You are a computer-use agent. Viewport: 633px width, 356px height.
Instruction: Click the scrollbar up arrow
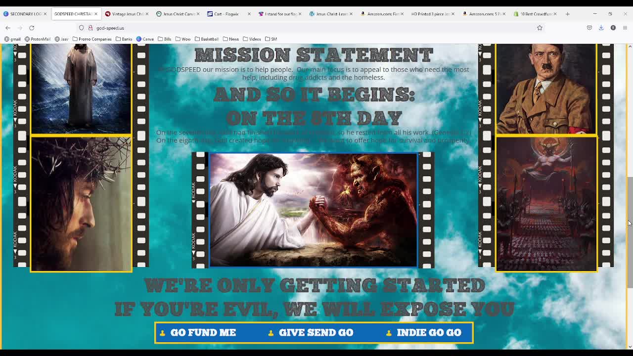(x=630, y=46)
